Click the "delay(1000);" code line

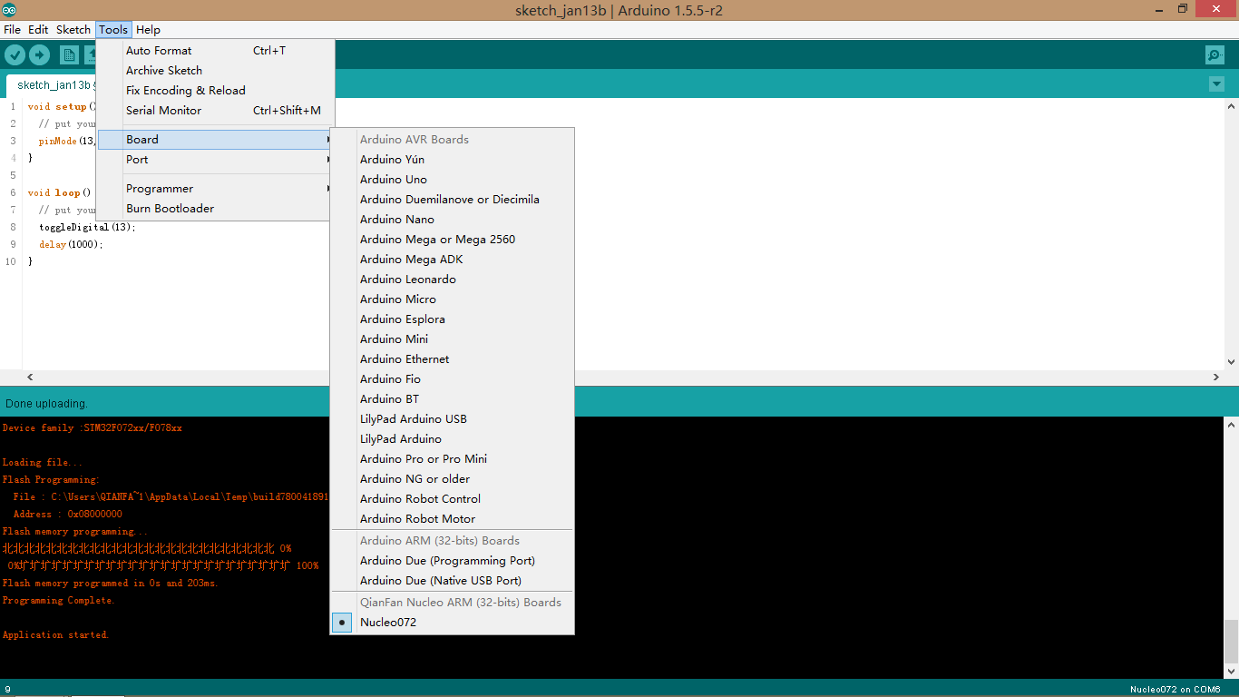[71, 244]
